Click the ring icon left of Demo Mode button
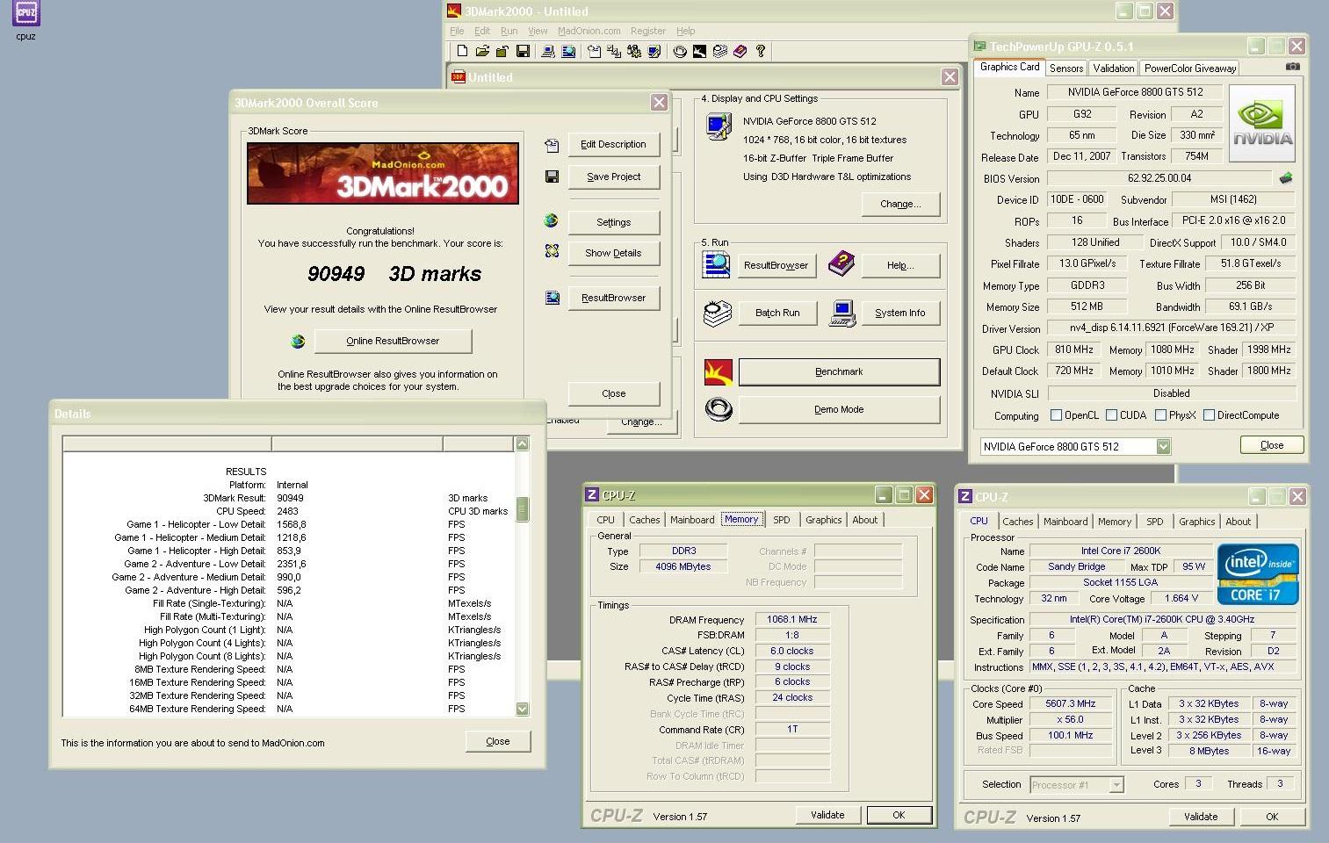Image resolution: width=1329 pixels, height=843 pixels. (718, 409)
